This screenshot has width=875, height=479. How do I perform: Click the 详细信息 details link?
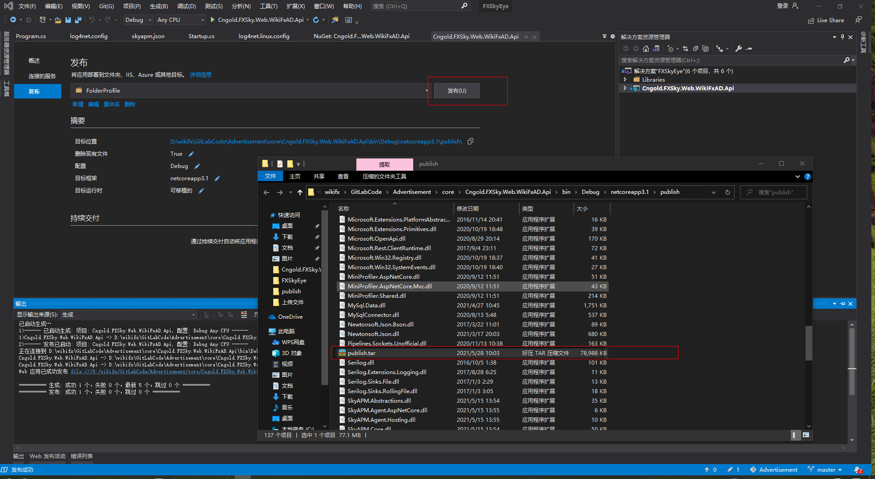200,75
